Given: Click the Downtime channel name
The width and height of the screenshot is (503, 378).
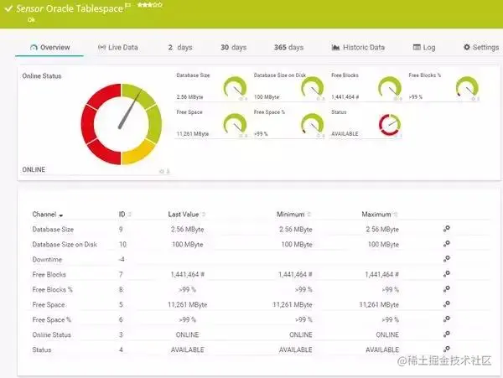Looking at the screenshot, I should [47, 259].
